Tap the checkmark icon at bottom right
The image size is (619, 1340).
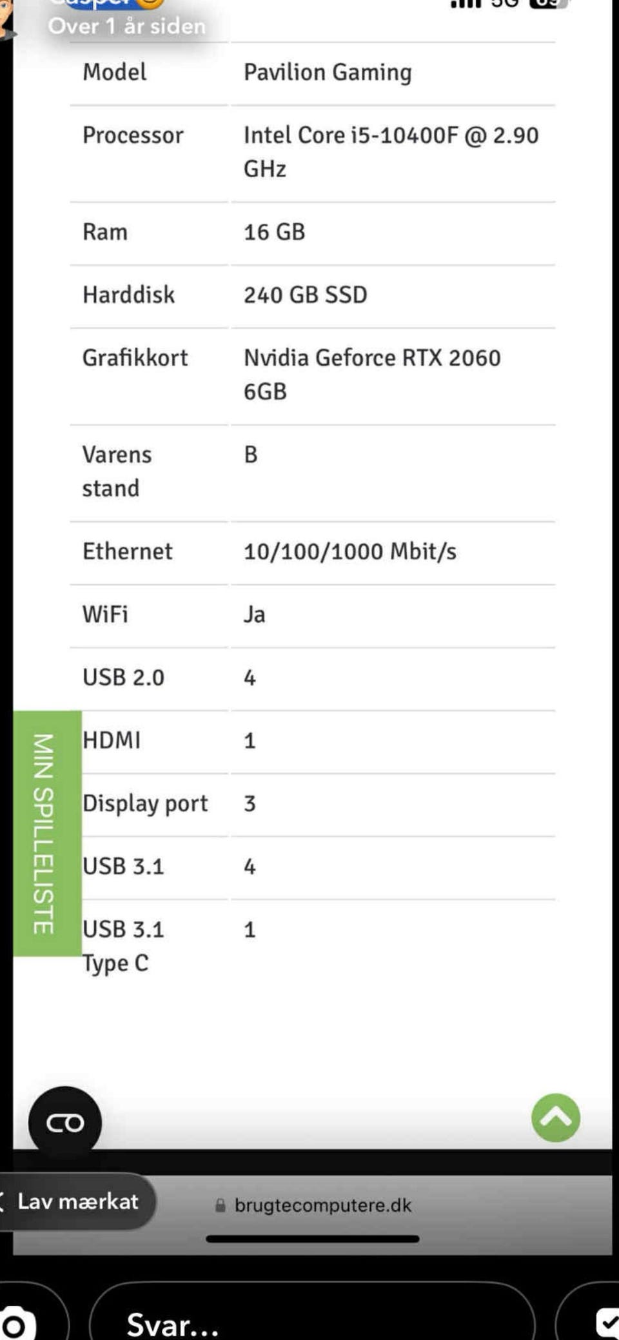coord(607,1322)
